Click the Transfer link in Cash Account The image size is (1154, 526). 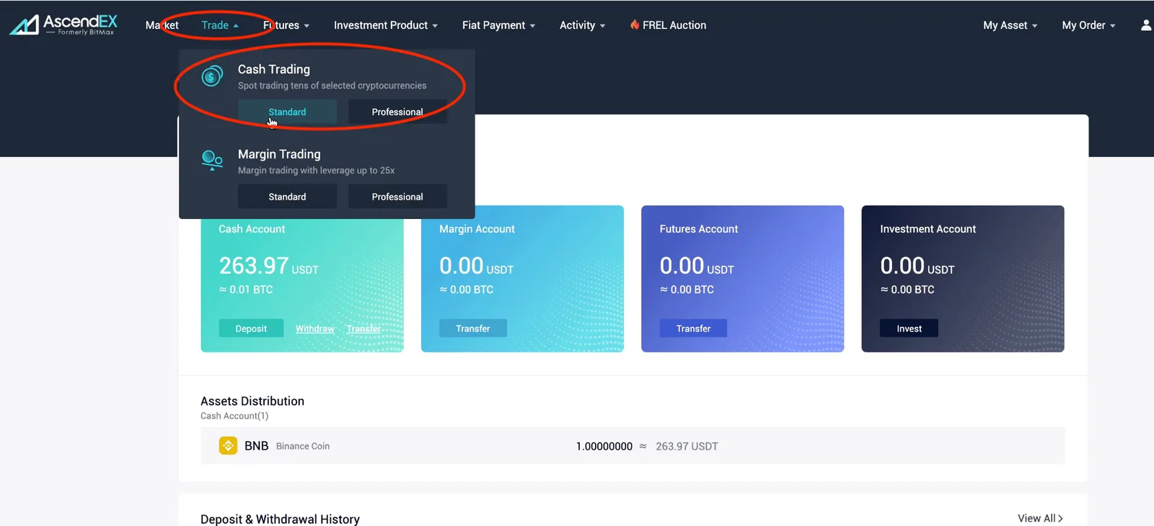pos(364,329)
